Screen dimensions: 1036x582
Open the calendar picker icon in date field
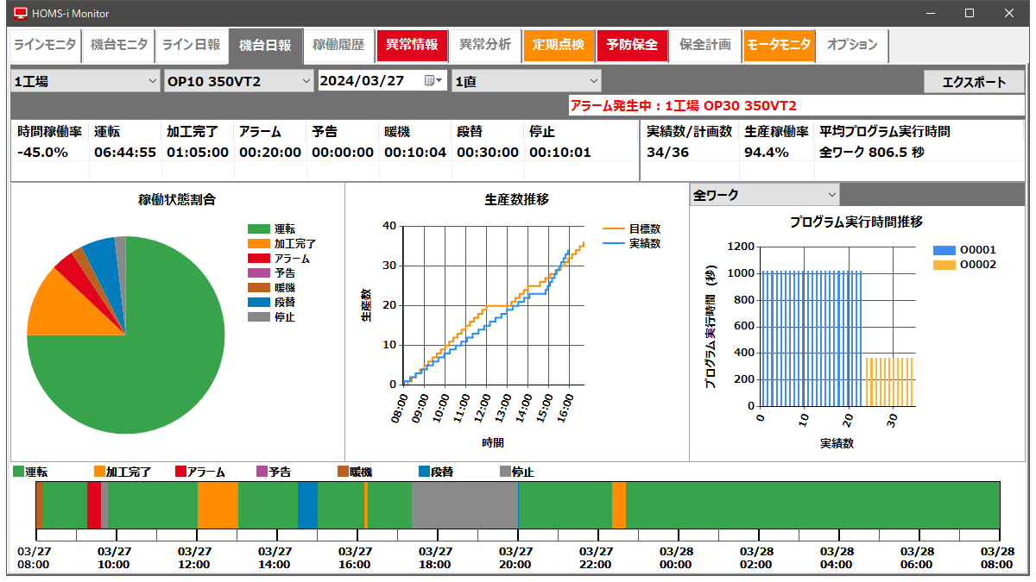(433, 81)
